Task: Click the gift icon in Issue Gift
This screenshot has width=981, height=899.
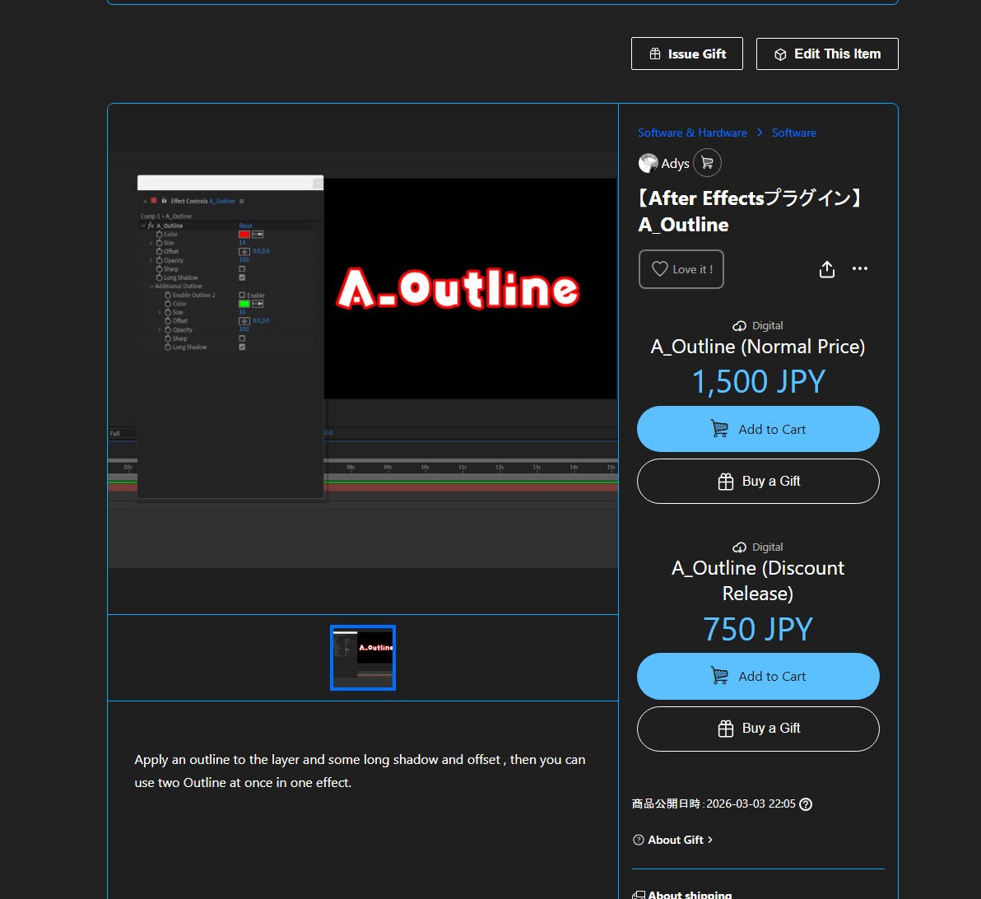Action: coord(654,54)
